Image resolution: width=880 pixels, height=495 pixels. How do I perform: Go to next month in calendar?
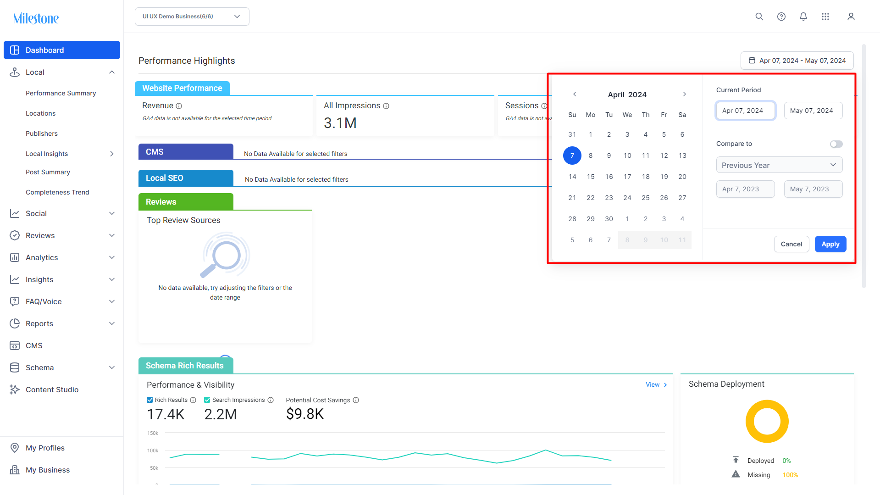coord(685,94)
